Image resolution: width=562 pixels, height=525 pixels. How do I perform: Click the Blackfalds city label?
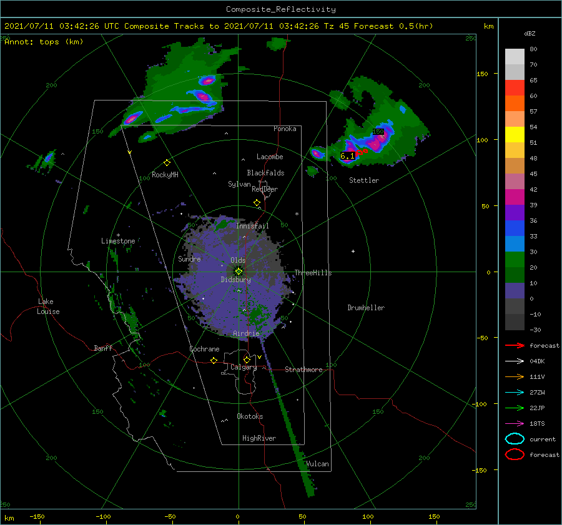point(265,173)
